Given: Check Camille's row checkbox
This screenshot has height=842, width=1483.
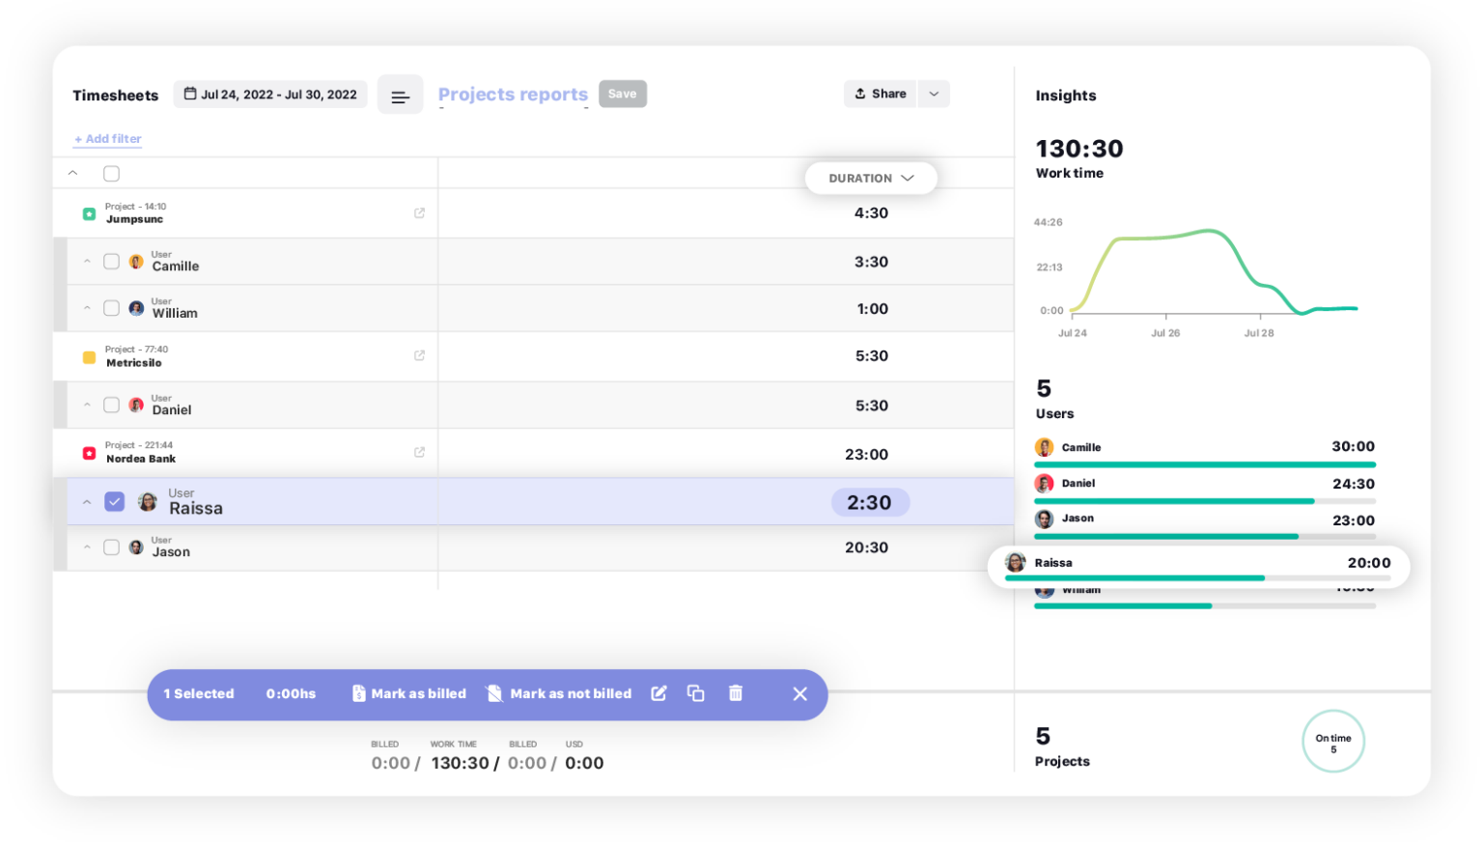Looking at the screenshot, I should [x=111, y=261].
